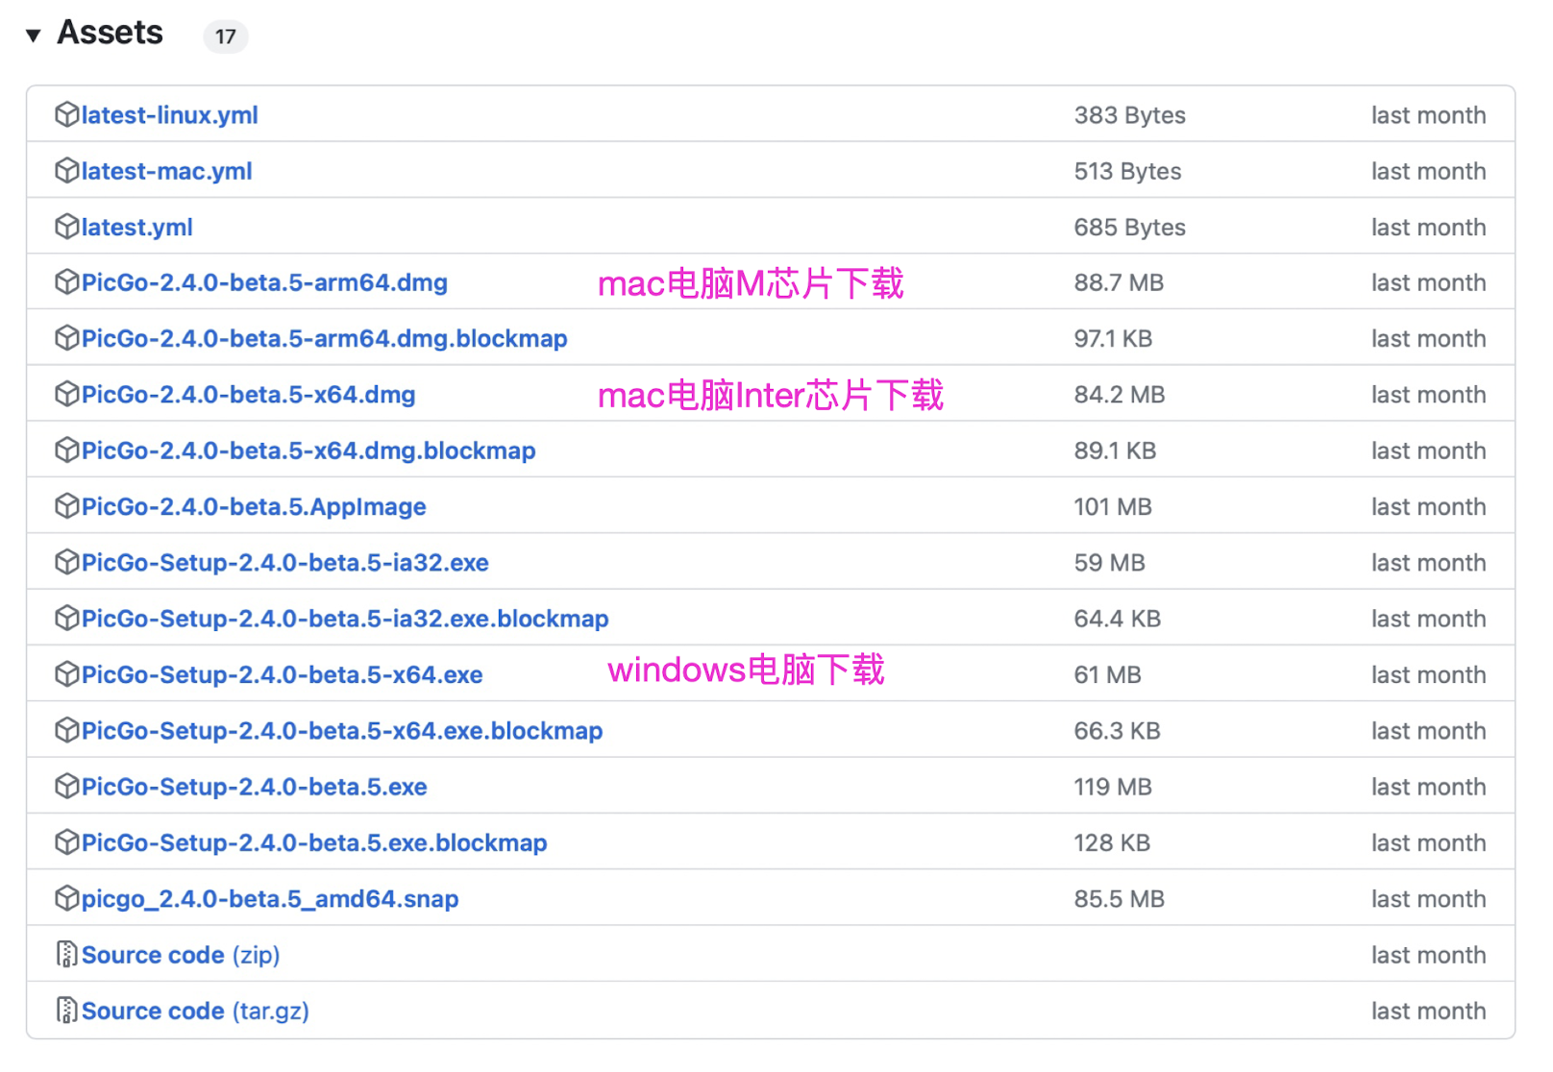Click the Assets heading text
This screenshot has width=1553, height=1072.
tap(111, 33)
